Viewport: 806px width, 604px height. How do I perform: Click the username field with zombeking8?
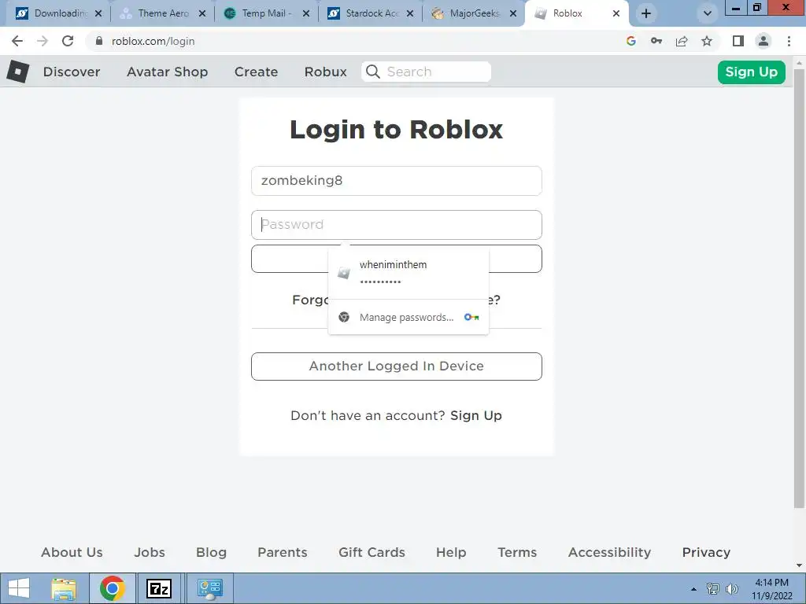tap(397, 181)
